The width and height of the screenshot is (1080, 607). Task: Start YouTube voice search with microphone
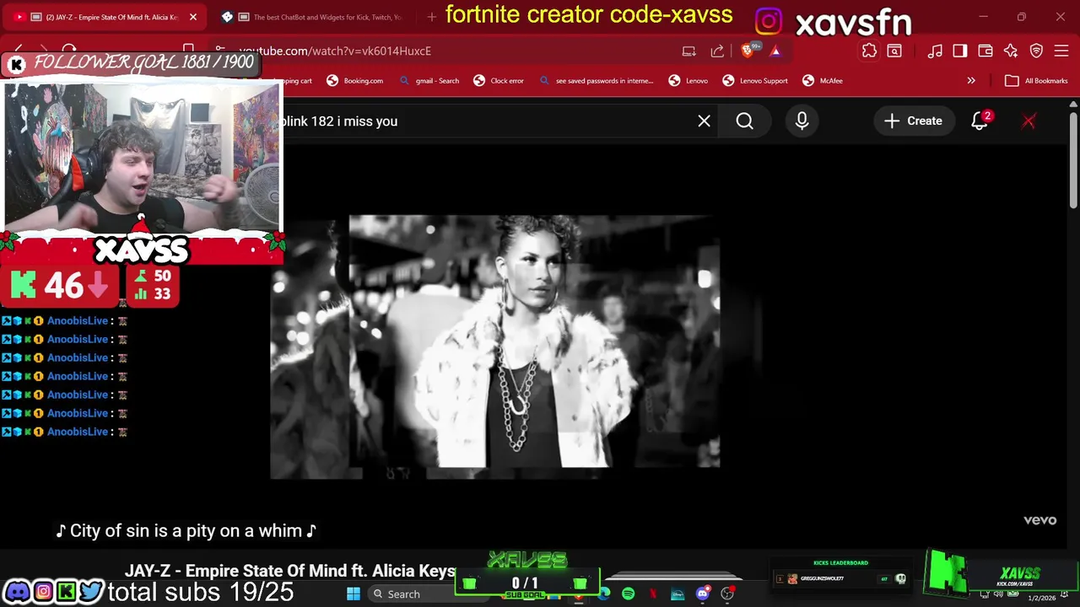802,121
